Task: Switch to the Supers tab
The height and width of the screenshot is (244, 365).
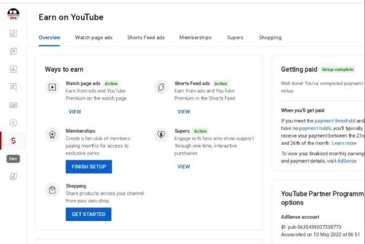Action: point(235,37)
